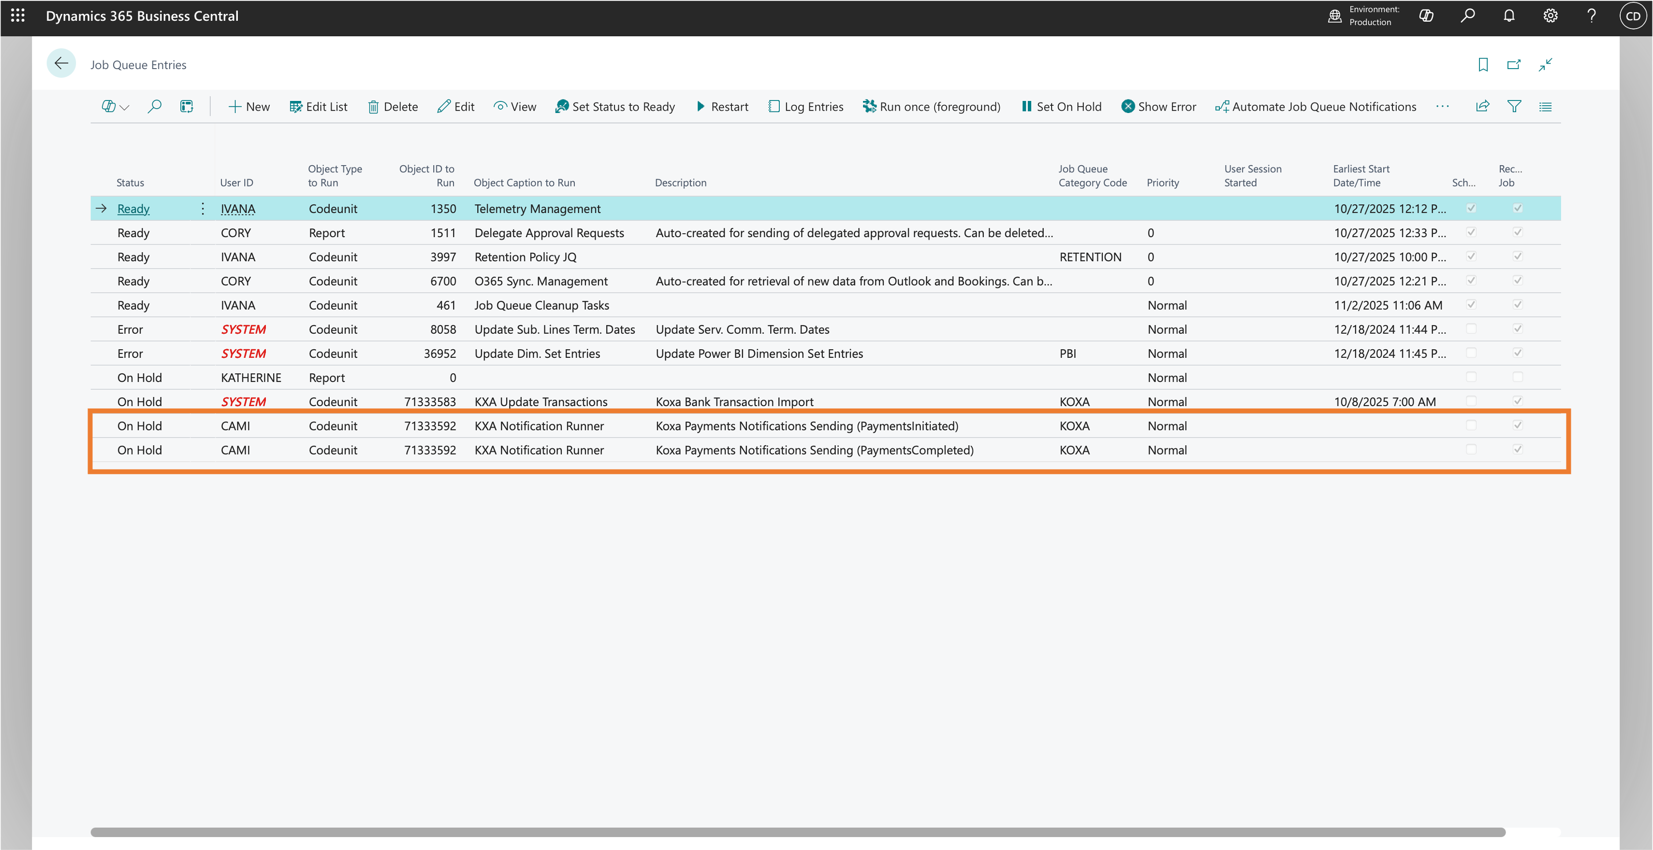Toggle Recurring Job checkbox on KATHERINE row
Viewport: 1653px width, 850px height.
[x=1518, y=377]
